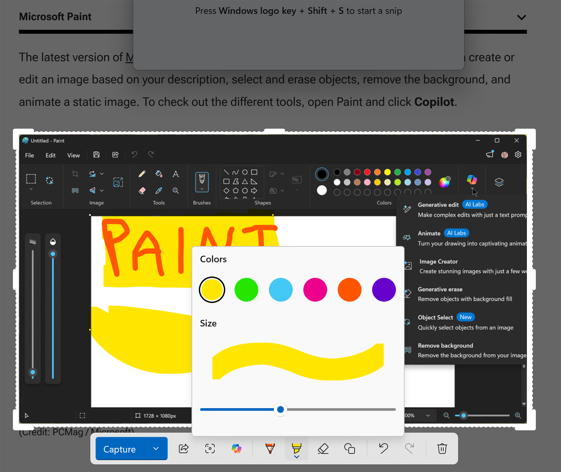Viewport: 561px width, 472px height.
Task: Open Edit colors with the rainbow wheel
Action: tap(444, 182)
